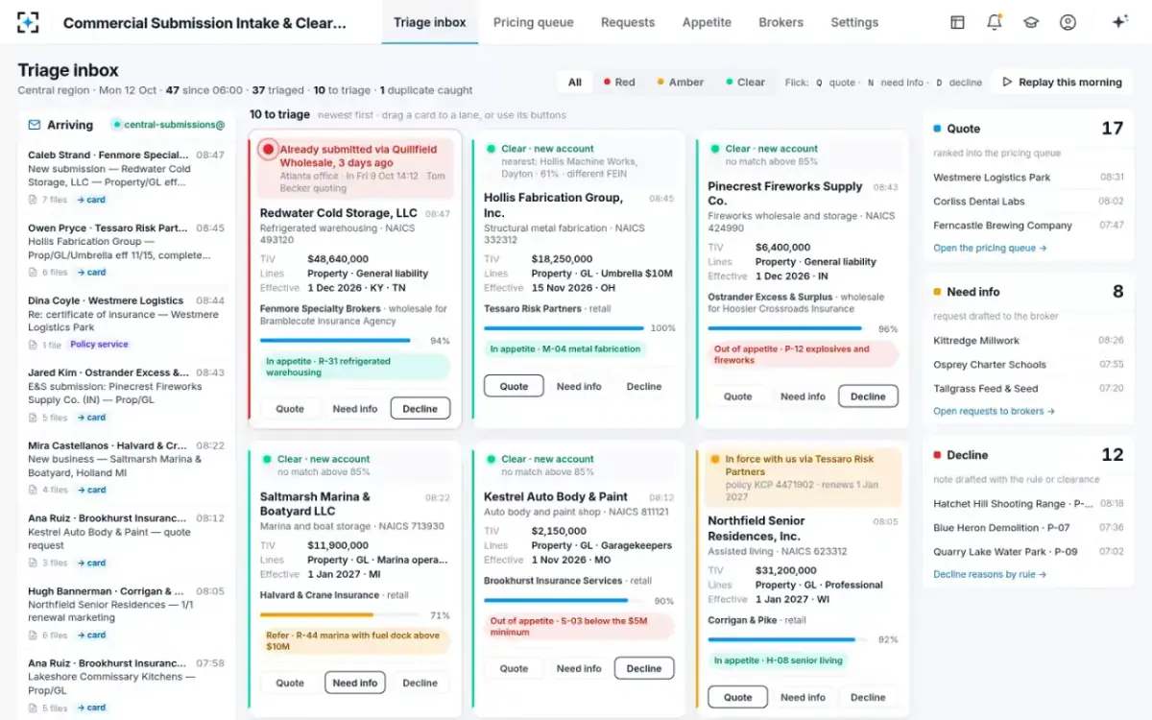Click the Arriving mail envelope icon

pyautogui.click(x=35, y=125)
